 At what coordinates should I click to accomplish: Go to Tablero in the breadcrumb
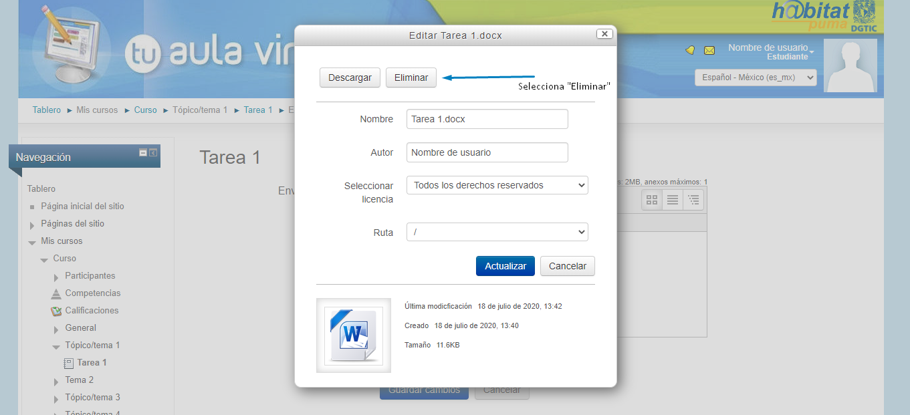pyautogui.click(x=46, y=110)
